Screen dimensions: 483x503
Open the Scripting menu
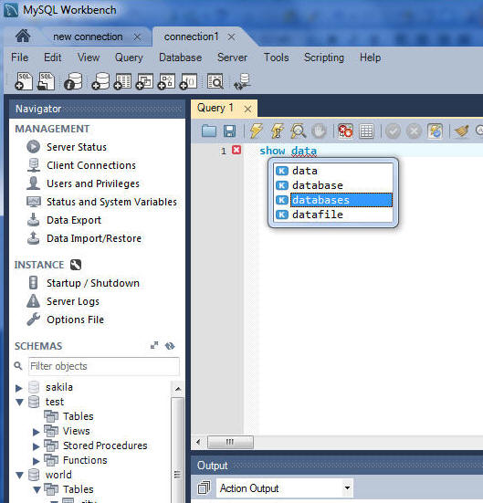(324, 58)
